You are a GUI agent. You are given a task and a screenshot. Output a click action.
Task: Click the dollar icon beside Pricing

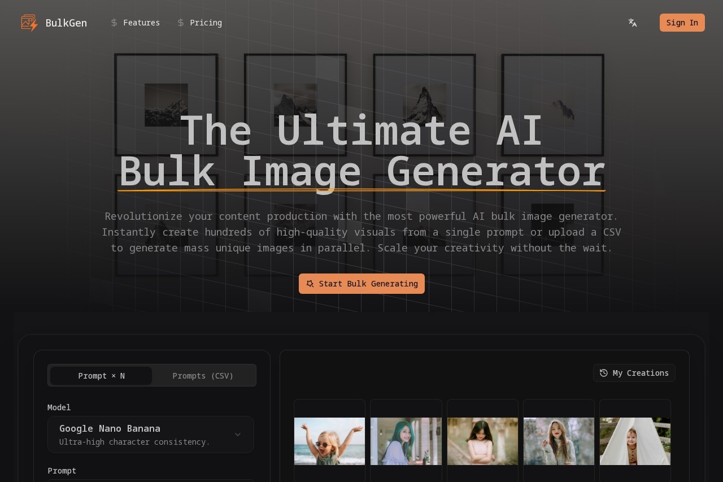tap(180, 23)
